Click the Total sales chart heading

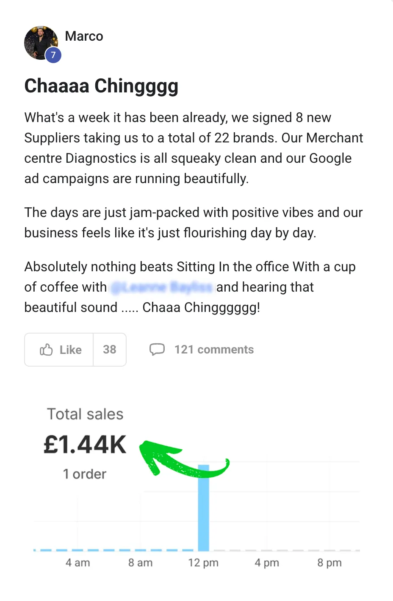[85, 414]
